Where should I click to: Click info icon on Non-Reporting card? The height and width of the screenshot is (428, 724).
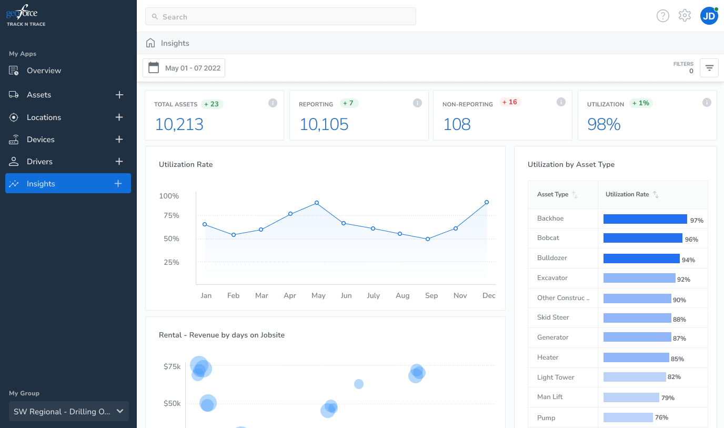tap(561, 102)
